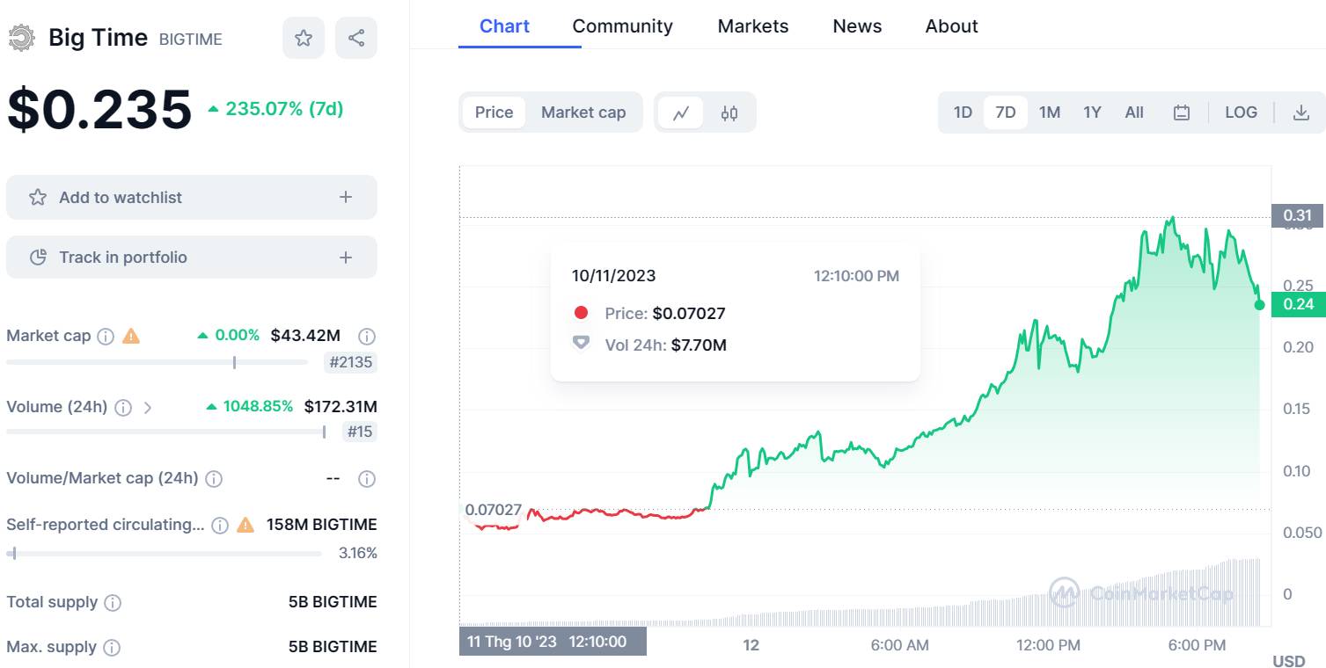The height and width of the screenshot is (668, 1326).
Task: Click the green dot at chart's end
Action: pyautogui.click(x=1259, y=305)
